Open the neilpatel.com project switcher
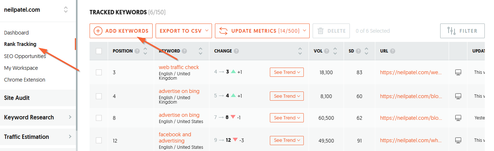Image resolution: width=494 pixels, height=151 pixels. pyautogui.click(x=66, y=10)
